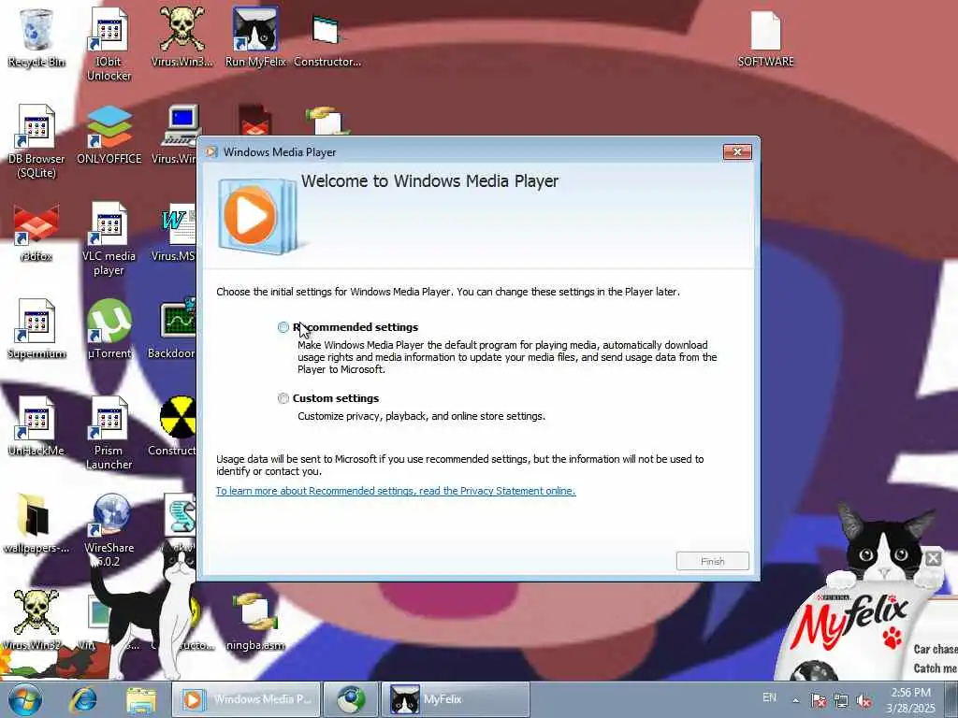Click the Finish button in the dialog

[x=712, y=561]
